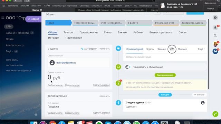Switch to the Роботы tab
Image resolution: width=221 pixels, height=124 pixels.
pos(138,32)
